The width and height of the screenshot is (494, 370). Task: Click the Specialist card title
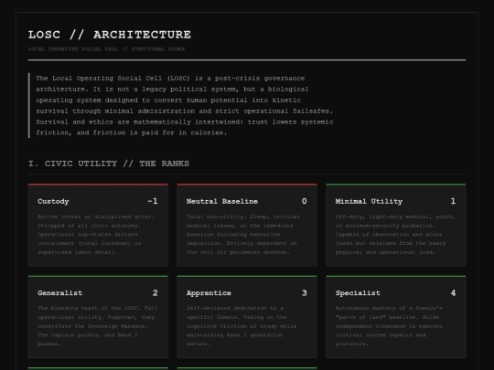tap(358, 293)
